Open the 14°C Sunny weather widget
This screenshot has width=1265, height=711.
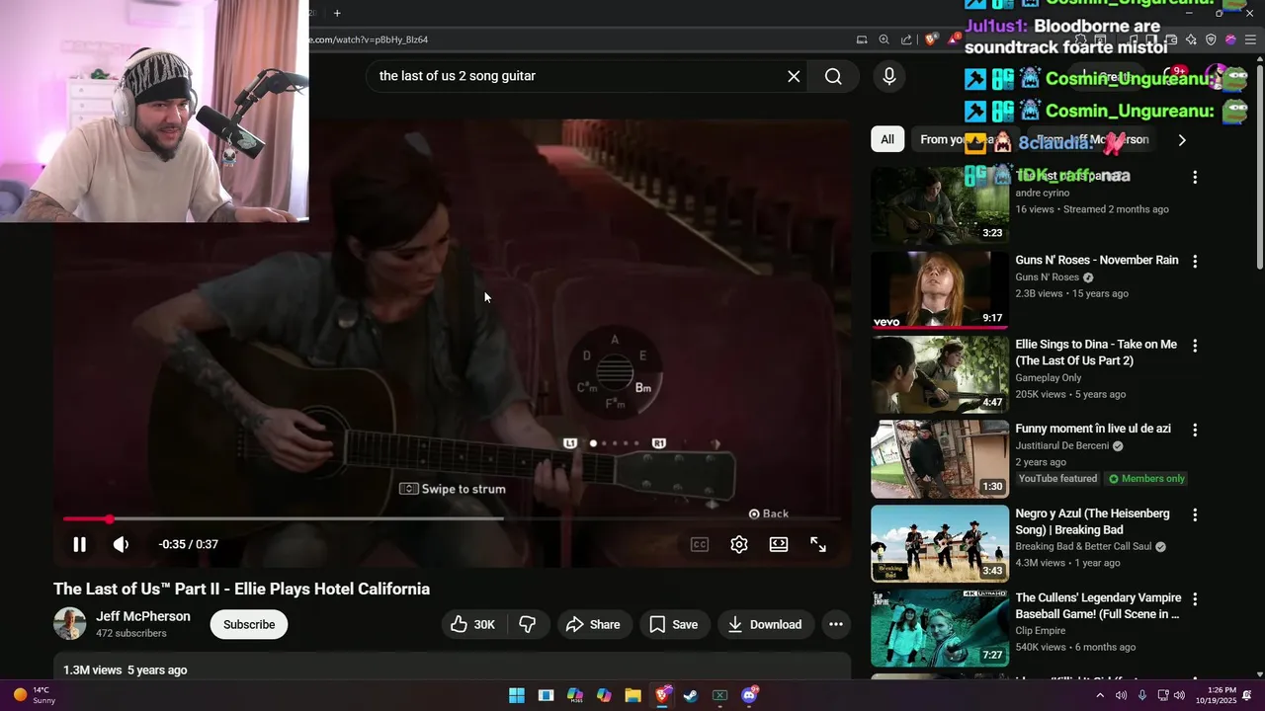35,695
